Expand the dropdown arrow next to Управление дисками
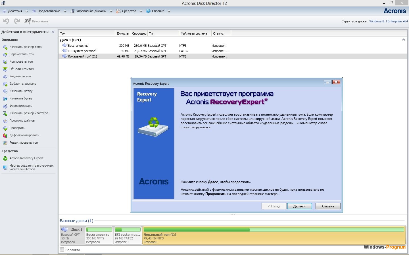Image resolution: width=409 pixels, height=255 pixels. pyautogui.click(x=111, y=11)
